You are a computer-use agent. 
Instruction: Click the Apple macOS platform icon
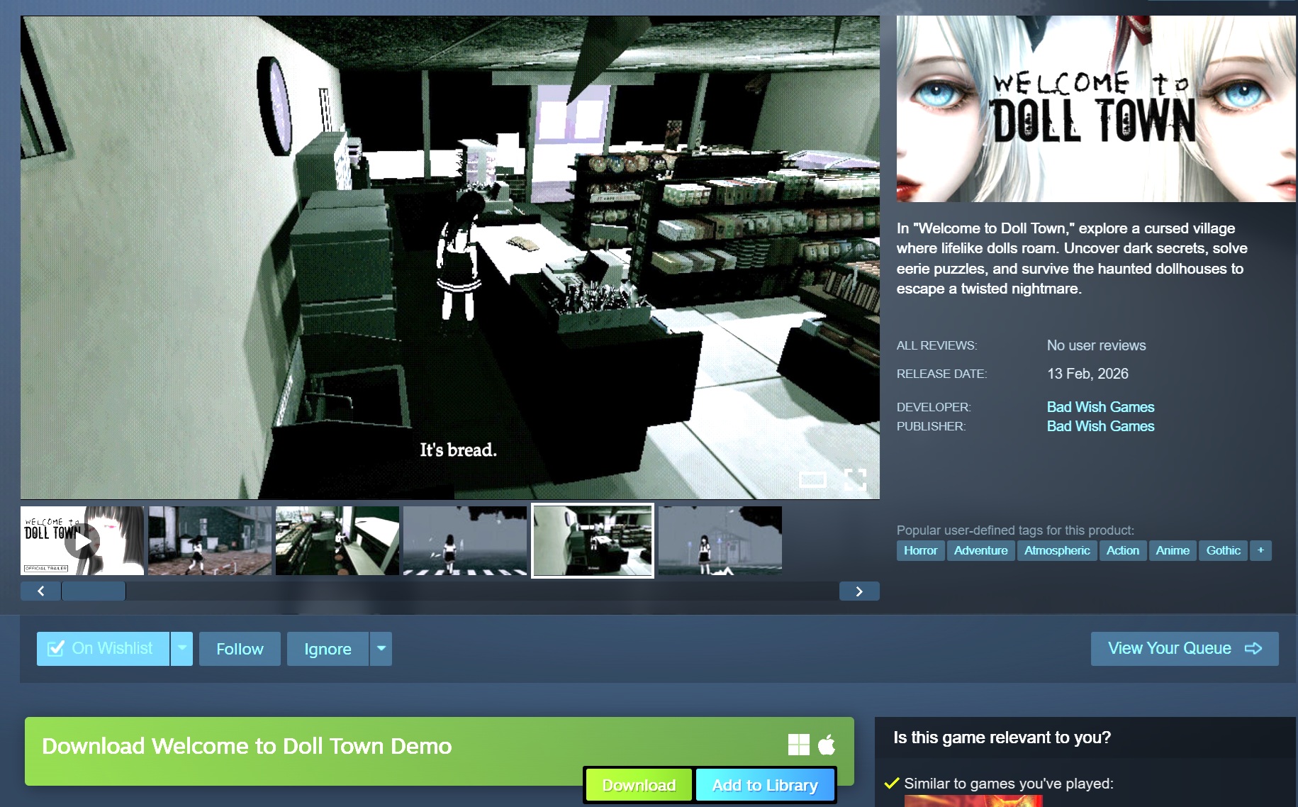tap(827, 745)
